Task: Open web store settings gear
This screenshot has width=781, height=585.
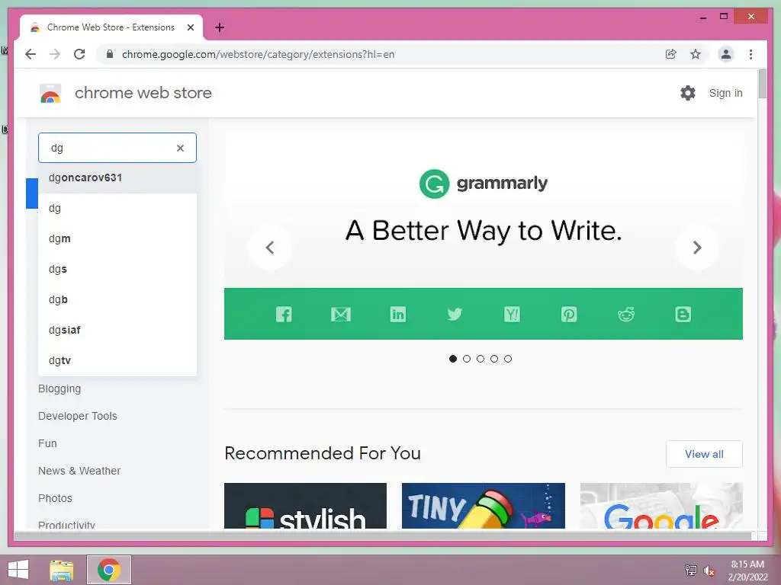Action: (688, 93)
